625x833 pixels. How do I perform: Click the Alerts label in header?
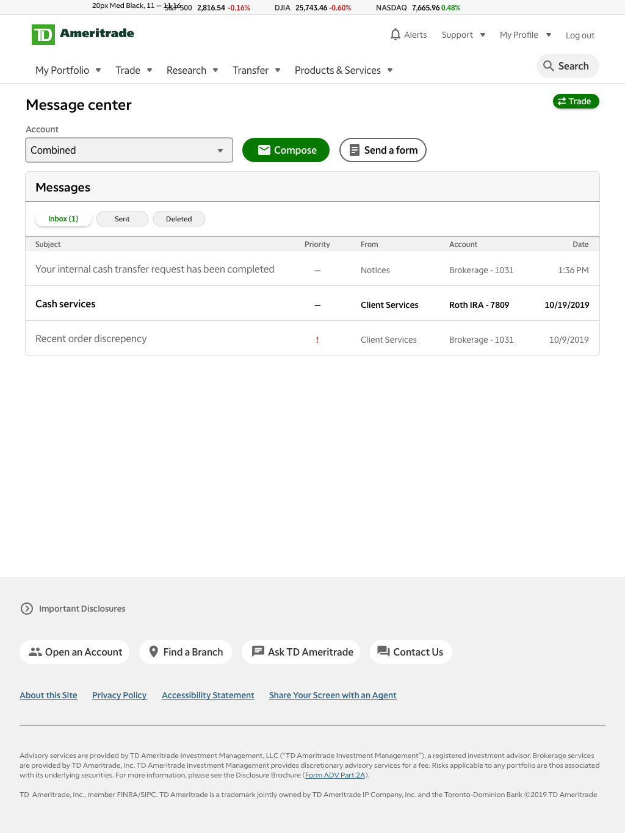(x=416, y=35)
